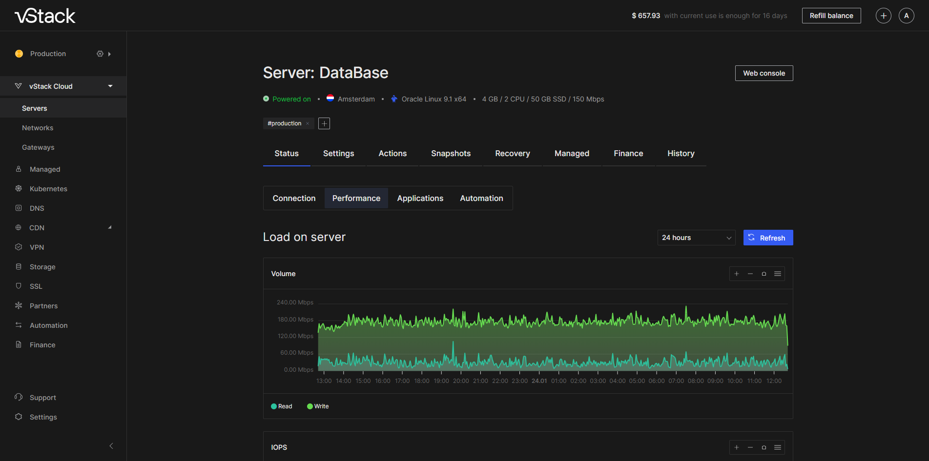Click the Automation arrows icon in sidebar
This screenshot has width=929, height=461.
[19, 325]
